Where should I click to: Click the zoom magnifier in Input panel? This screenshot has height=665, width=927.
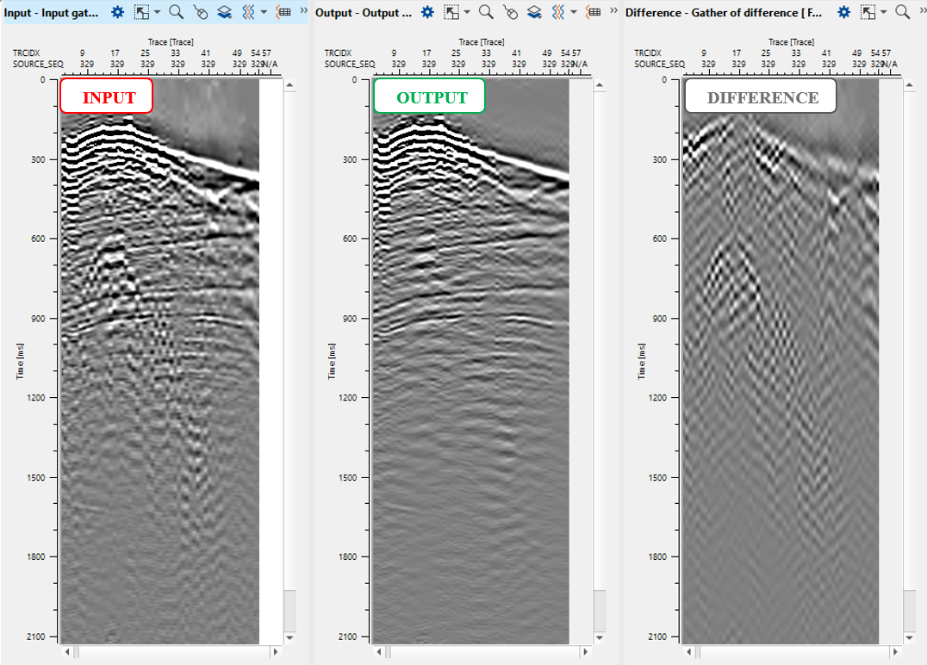(x=176, y=12)
